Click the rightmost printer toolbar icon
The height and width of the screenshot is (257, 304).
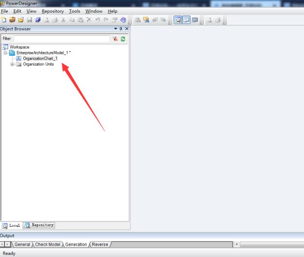[218, 20]
